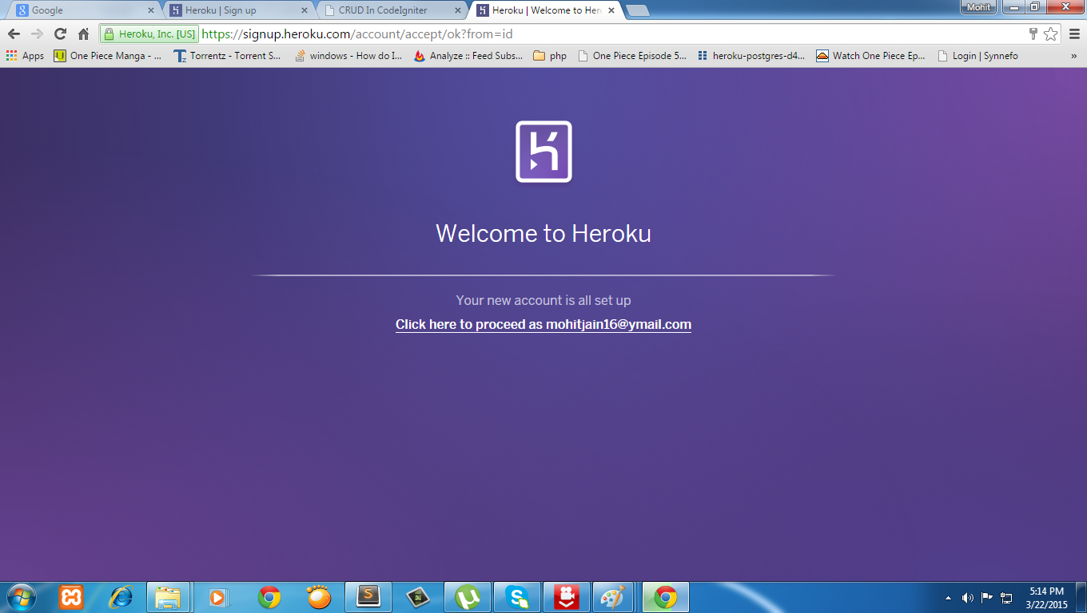Open the system volume control
The width and height of the screenshot is (1087, 613).
[x=967, y=596]
